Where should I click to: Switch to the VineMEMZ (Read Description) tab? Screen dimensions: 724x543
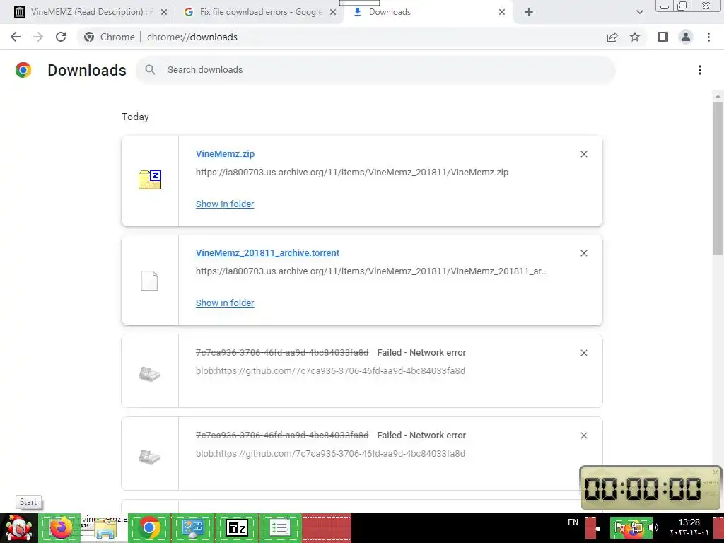(x=90, y=12)
